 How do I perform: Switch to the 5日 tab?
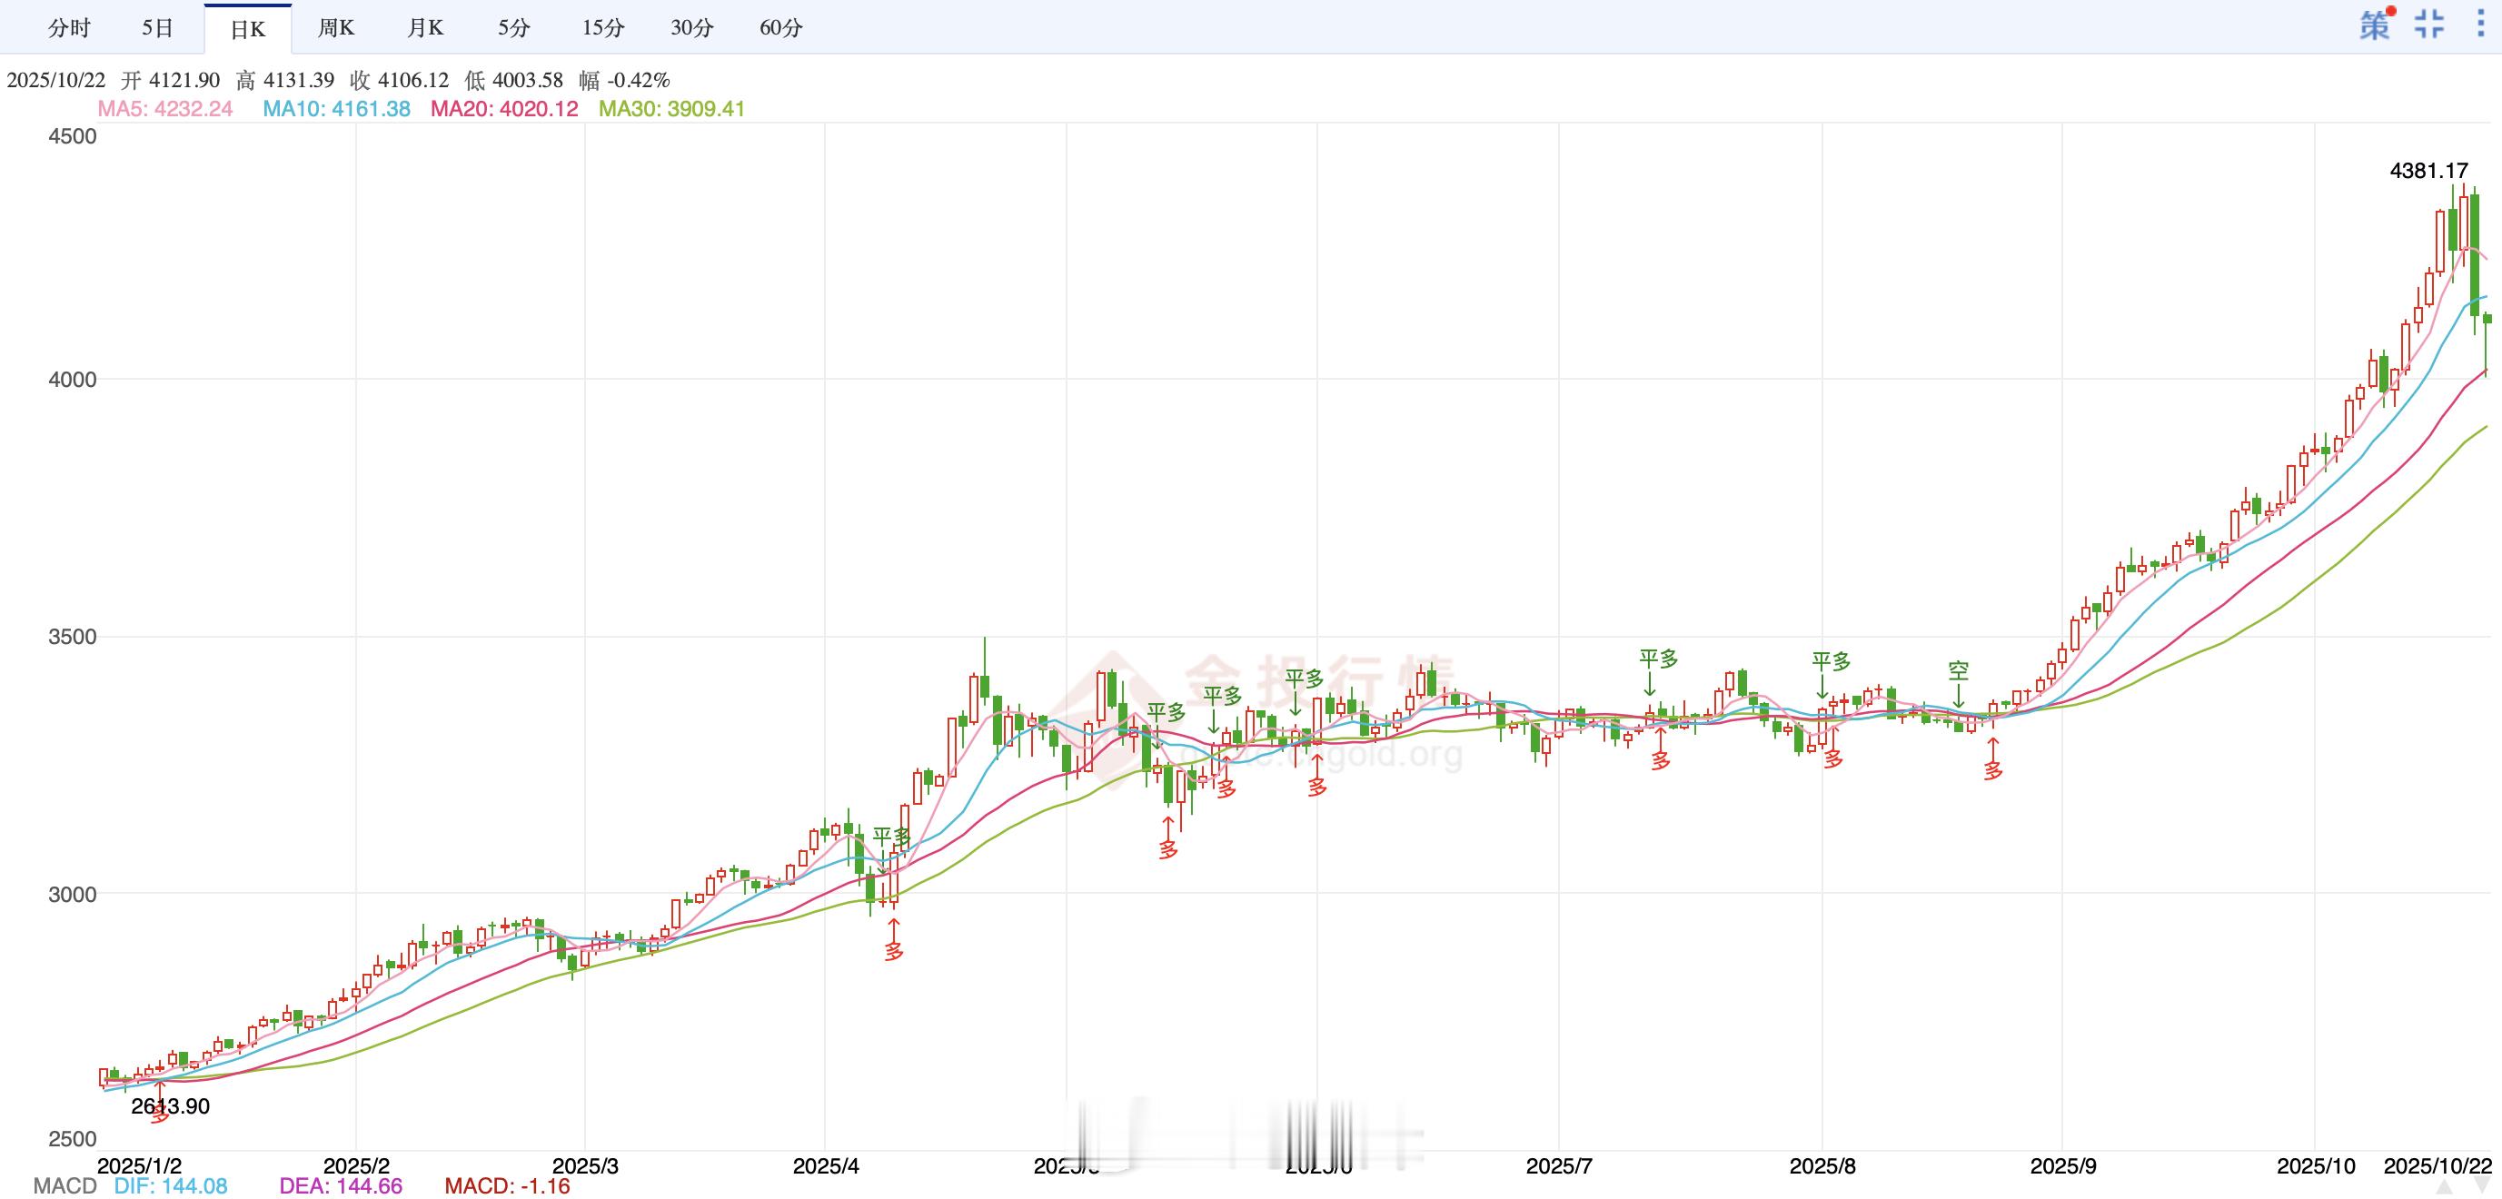[x=157, y=28]
